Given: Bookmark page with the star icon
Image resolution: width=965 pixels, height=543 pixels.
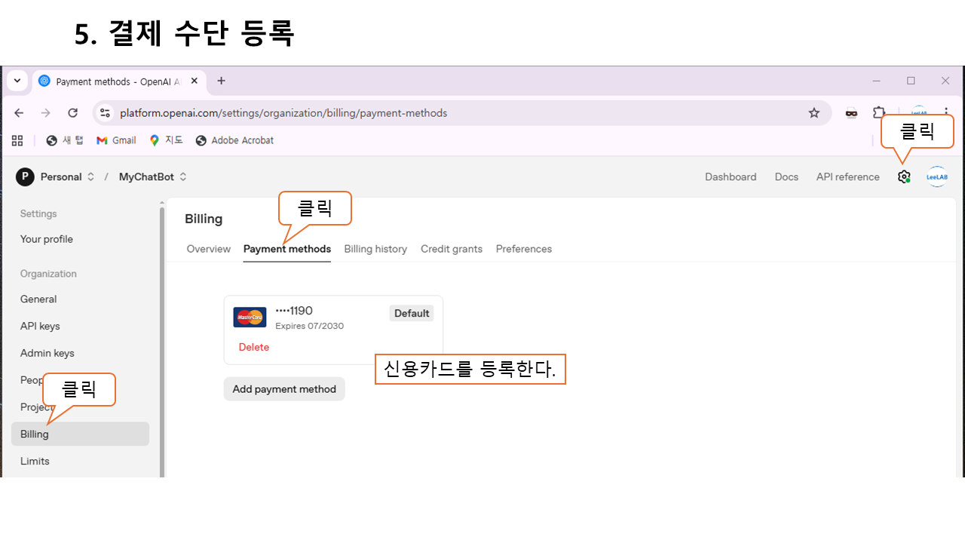Looking at the screenshot, I should pos(814,113).
